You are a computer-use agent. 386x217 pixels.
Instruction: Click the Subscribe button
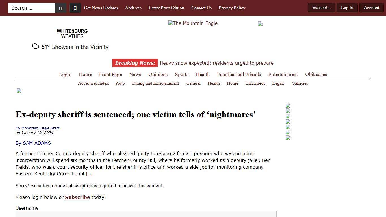tap(321, 8)
